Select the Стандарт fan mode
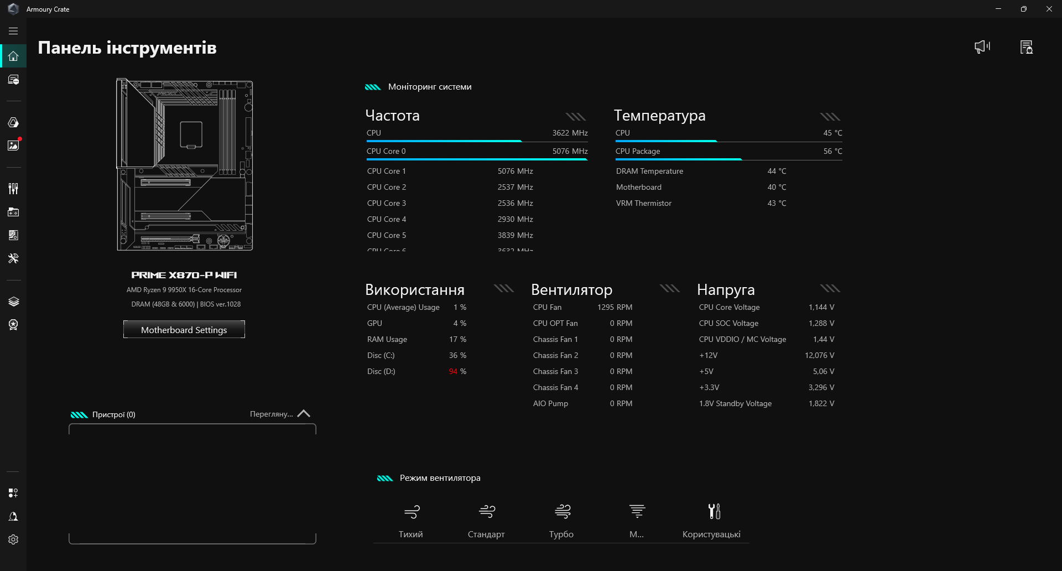 tap(486, 521)
